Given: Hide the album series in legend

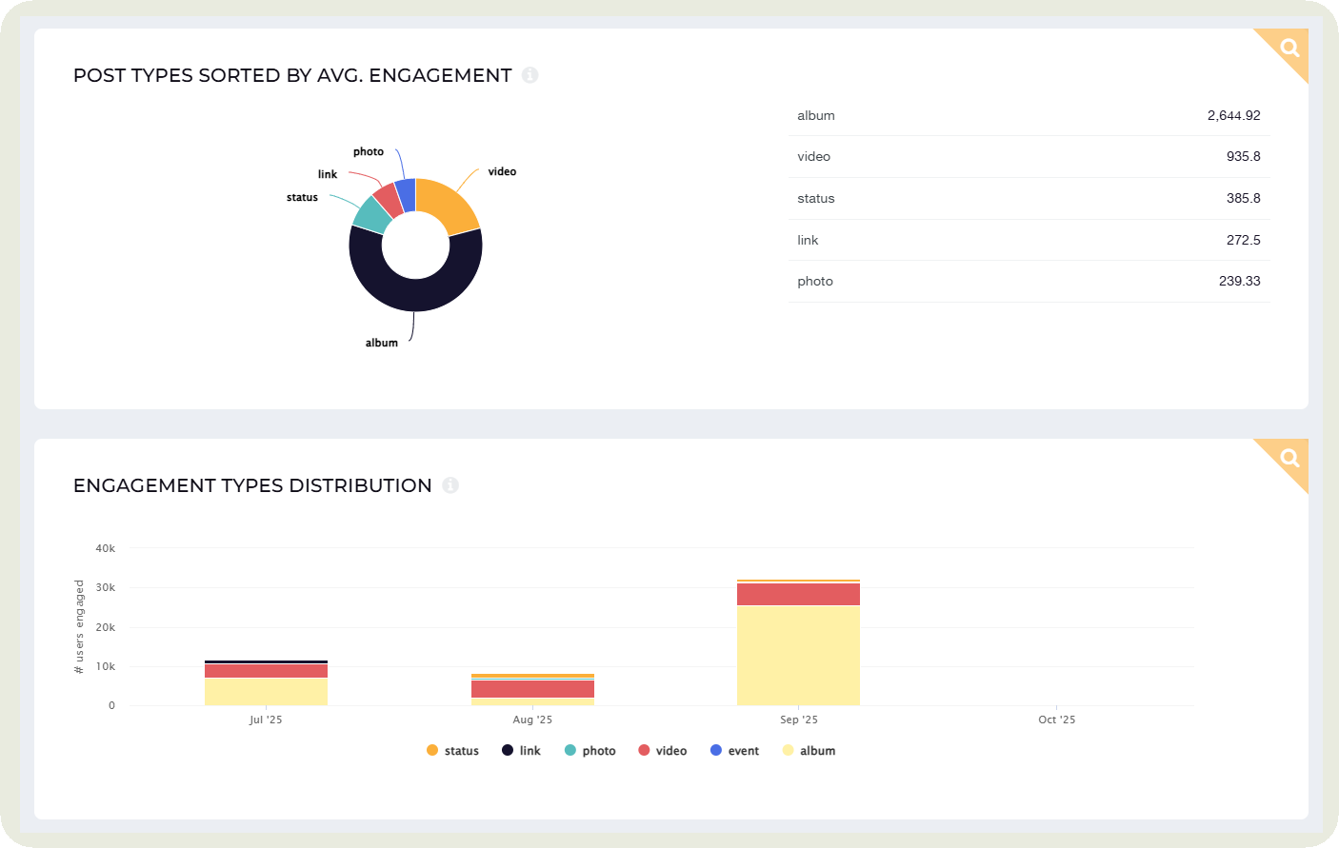Looking at the screenshot, I should pos(809,751).
